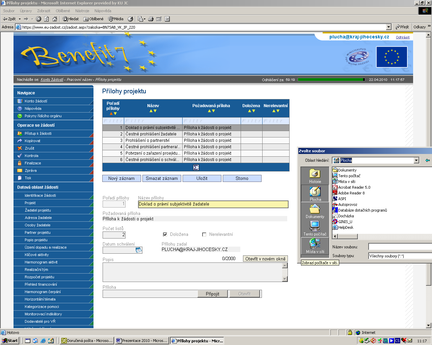Select HelpDesk in the file list
This screenshot has height=345, width=432.
coord(343,227)
